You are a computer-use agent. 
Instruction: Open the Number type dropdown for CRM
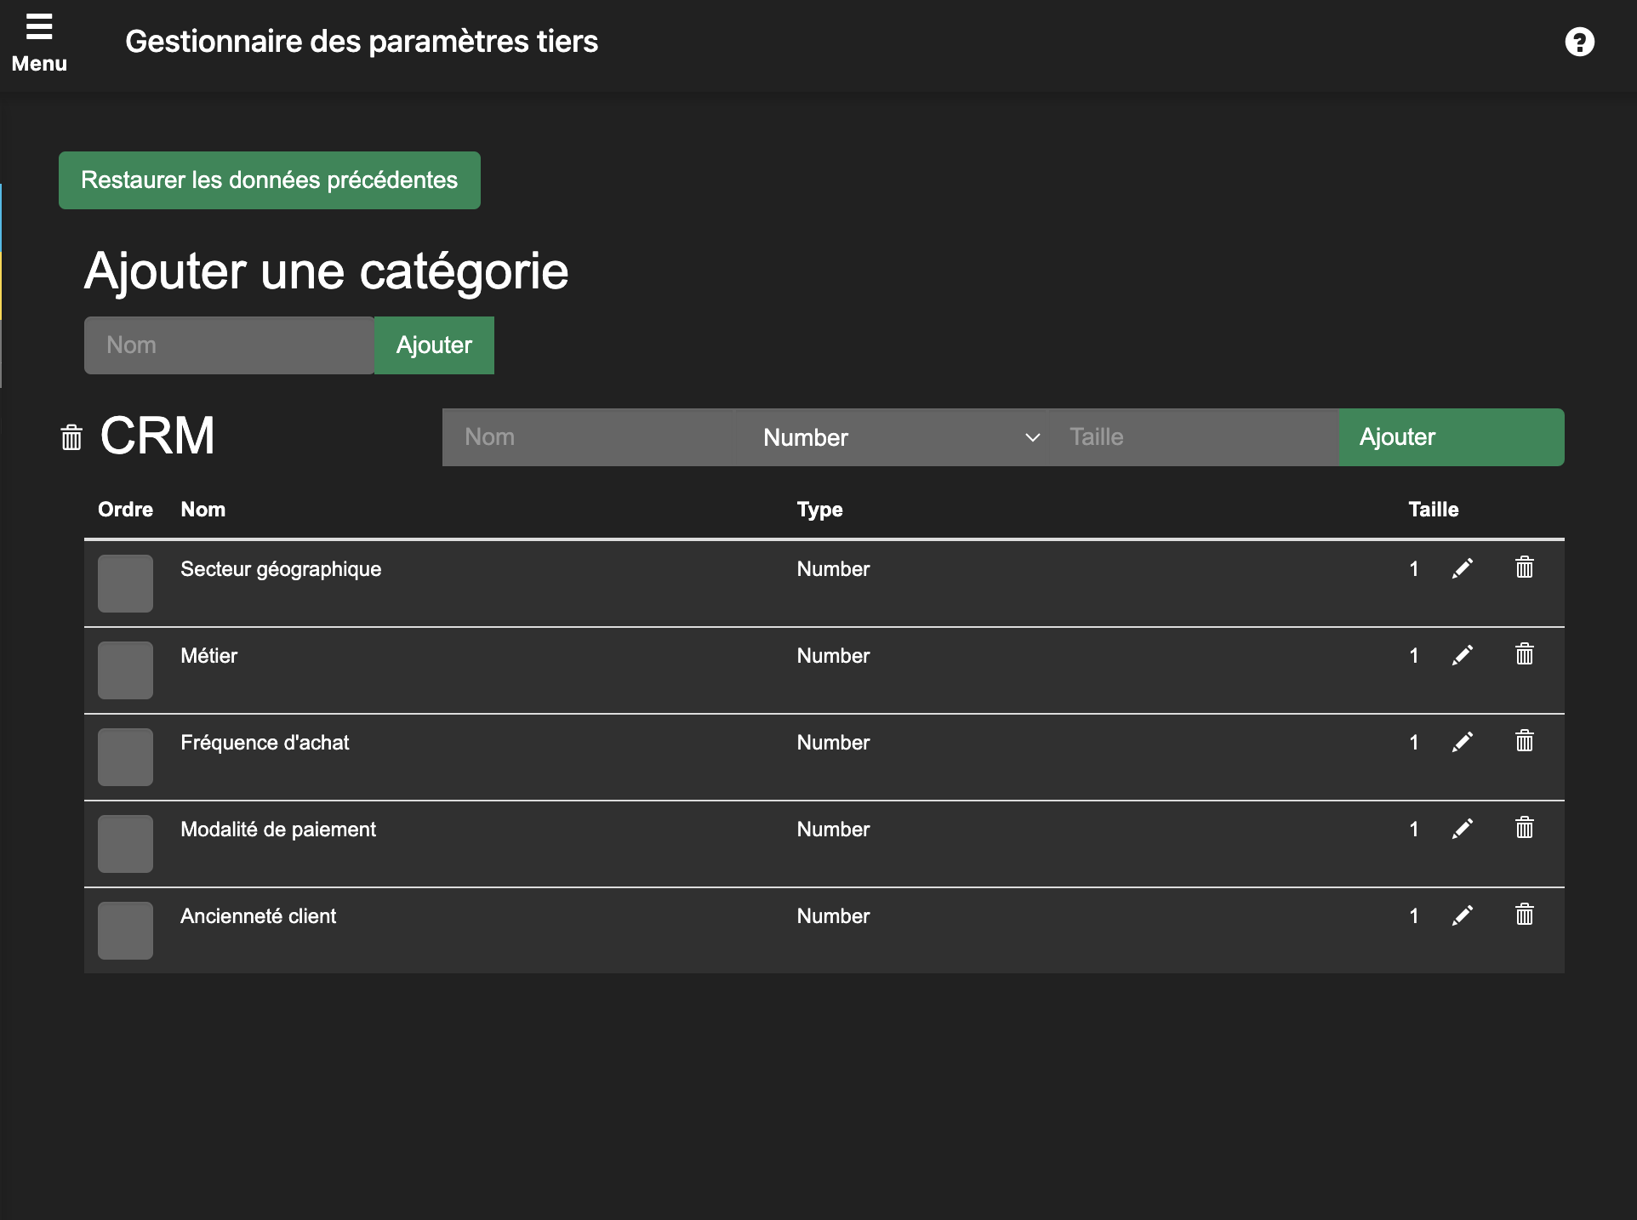tap(890, 437)
